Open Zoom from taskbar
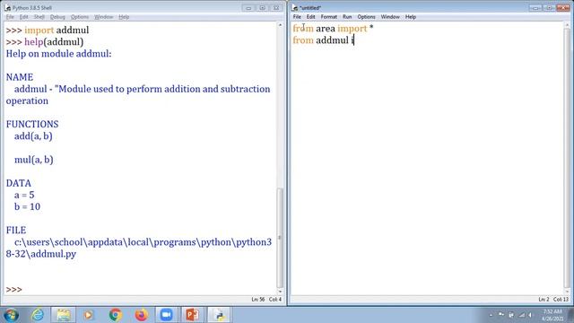The height and width of the screenshot is (323, 574). point(166,315)
